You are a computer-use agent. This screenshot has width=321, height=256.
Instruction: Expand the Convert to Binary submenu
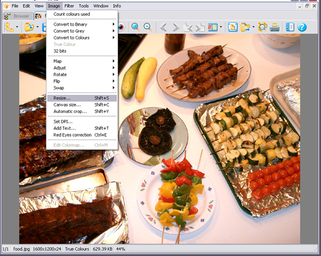coord(82,24)
